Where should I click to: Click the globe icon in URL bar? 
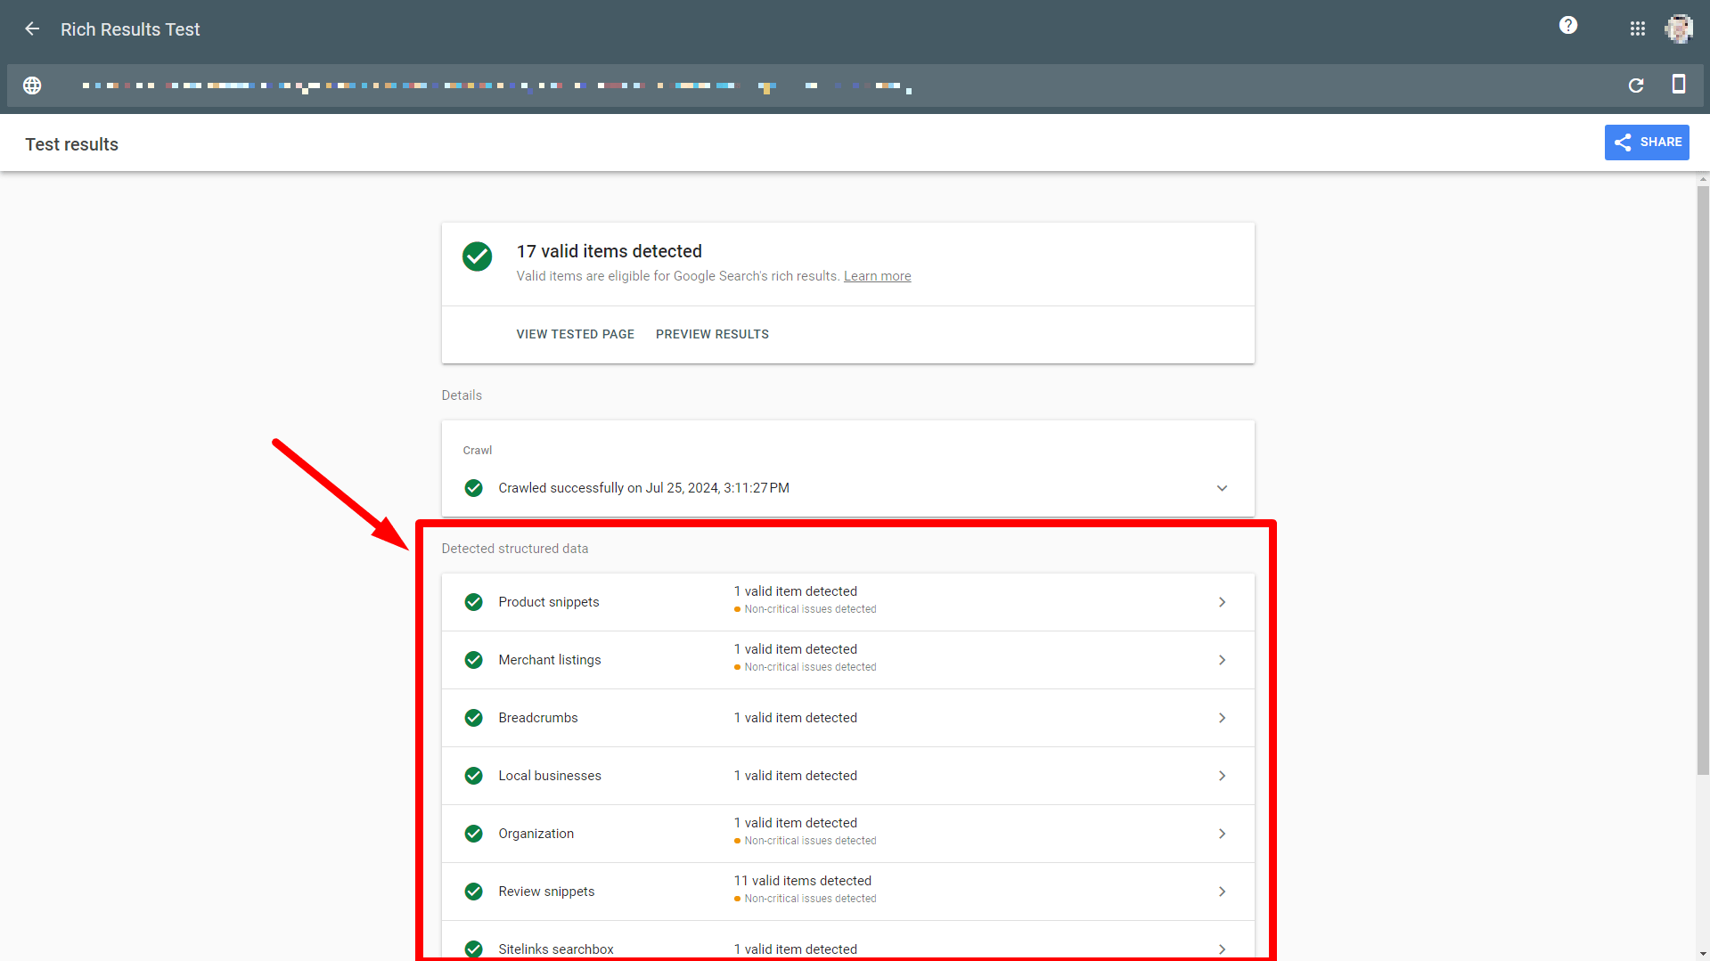[32, 86]
